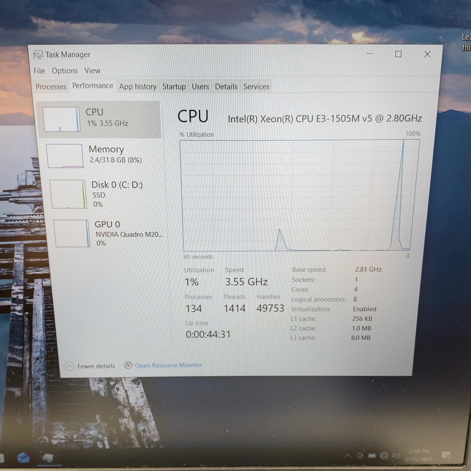Click the taskbar clock showing 2:58 PM
The width and height of the screenshot is (471, 471).
pyautogui.click(x=419, y=455)
